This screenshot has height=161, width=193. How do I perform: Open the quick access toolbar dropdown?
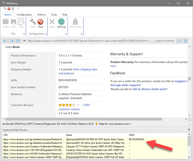(x=18, y=8)
